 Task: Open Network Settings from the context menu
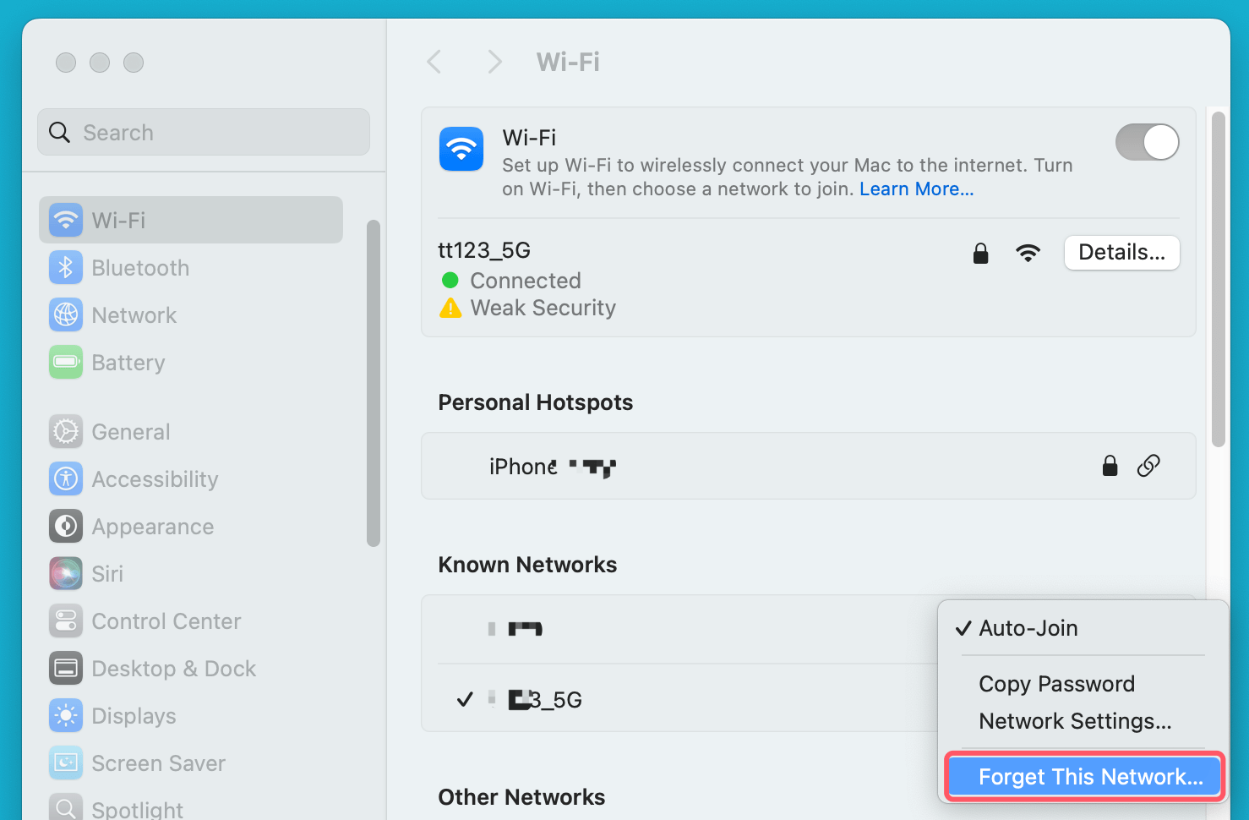pos(1074,721)
